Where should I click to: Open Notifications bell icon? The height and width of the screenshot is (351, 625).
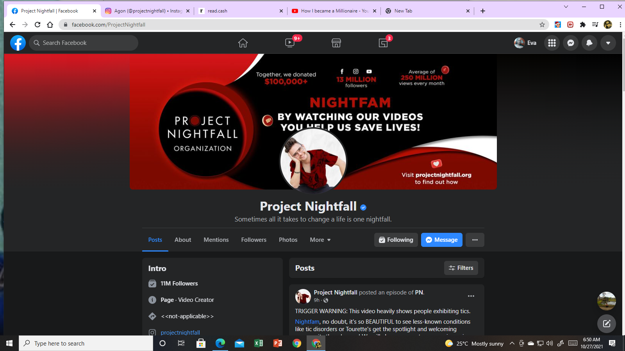589,43
